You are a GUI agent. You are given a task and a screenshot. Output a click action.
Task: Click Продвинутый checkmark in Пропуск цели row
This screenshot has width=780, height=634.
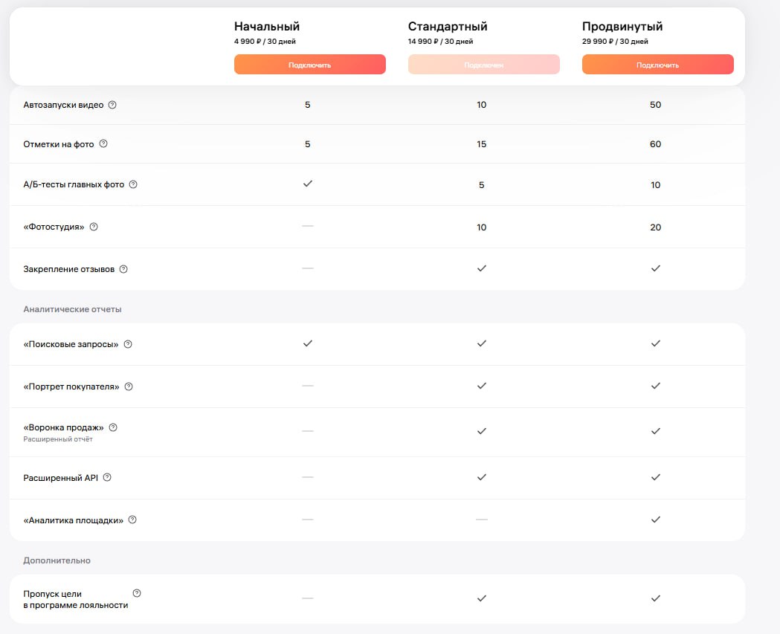click(656, 598)
